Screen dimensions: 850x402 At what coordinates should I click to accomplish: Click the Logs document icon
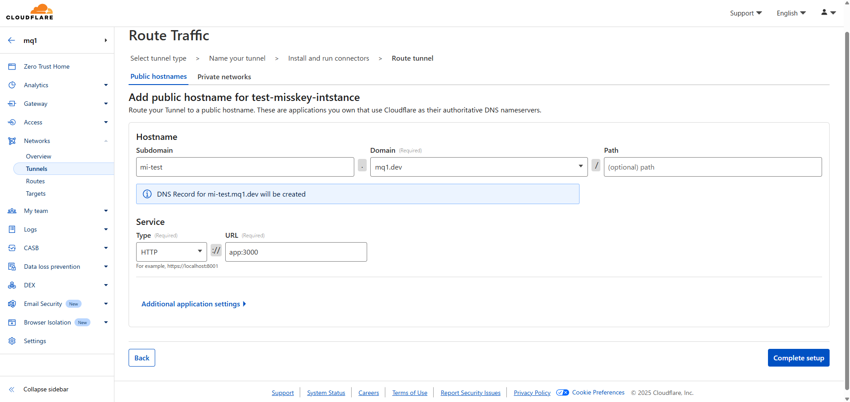click(x=12, y=229)
